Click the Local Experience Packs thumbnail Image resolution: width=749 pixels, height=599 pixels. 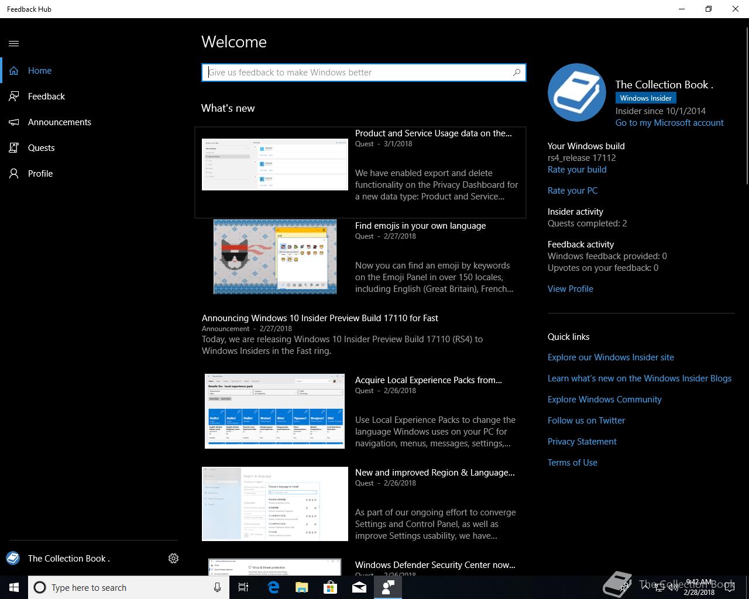(x=275, y=411)
